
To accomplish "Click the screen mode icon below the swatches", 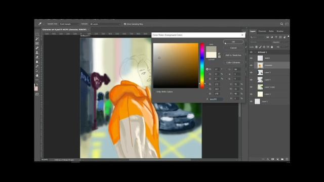I will [37, 94].
